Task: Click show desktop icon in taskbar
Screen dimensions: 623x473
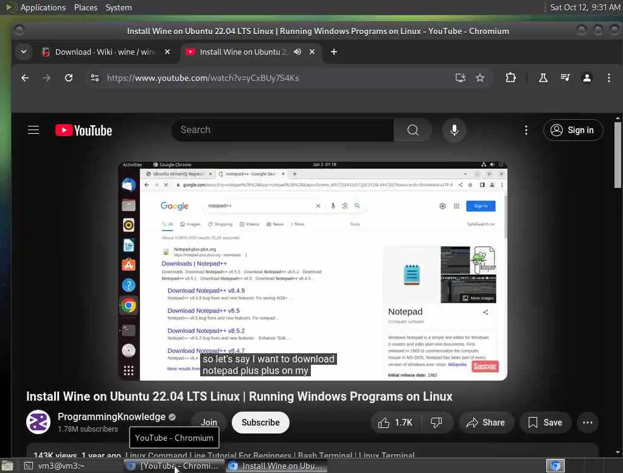Action: 7,466
